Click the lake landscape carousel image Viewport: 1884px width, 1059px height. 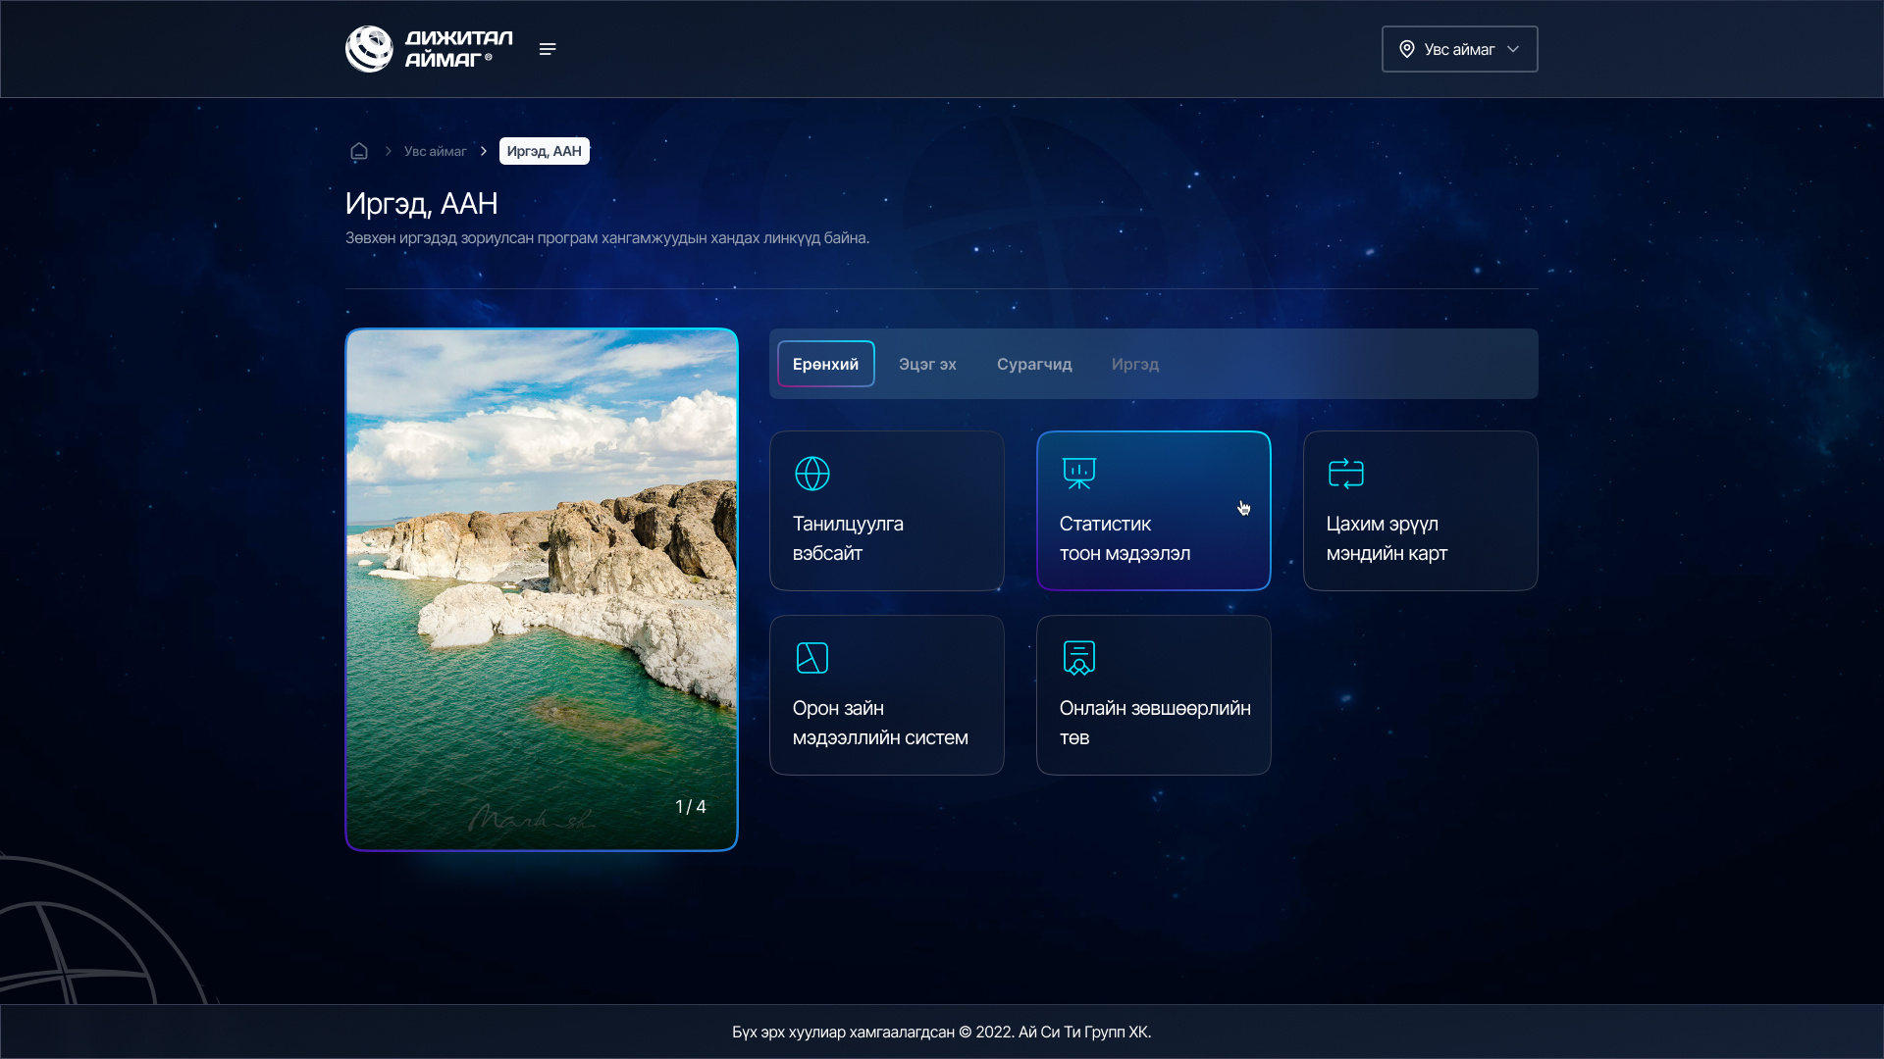tap(542, 588)
